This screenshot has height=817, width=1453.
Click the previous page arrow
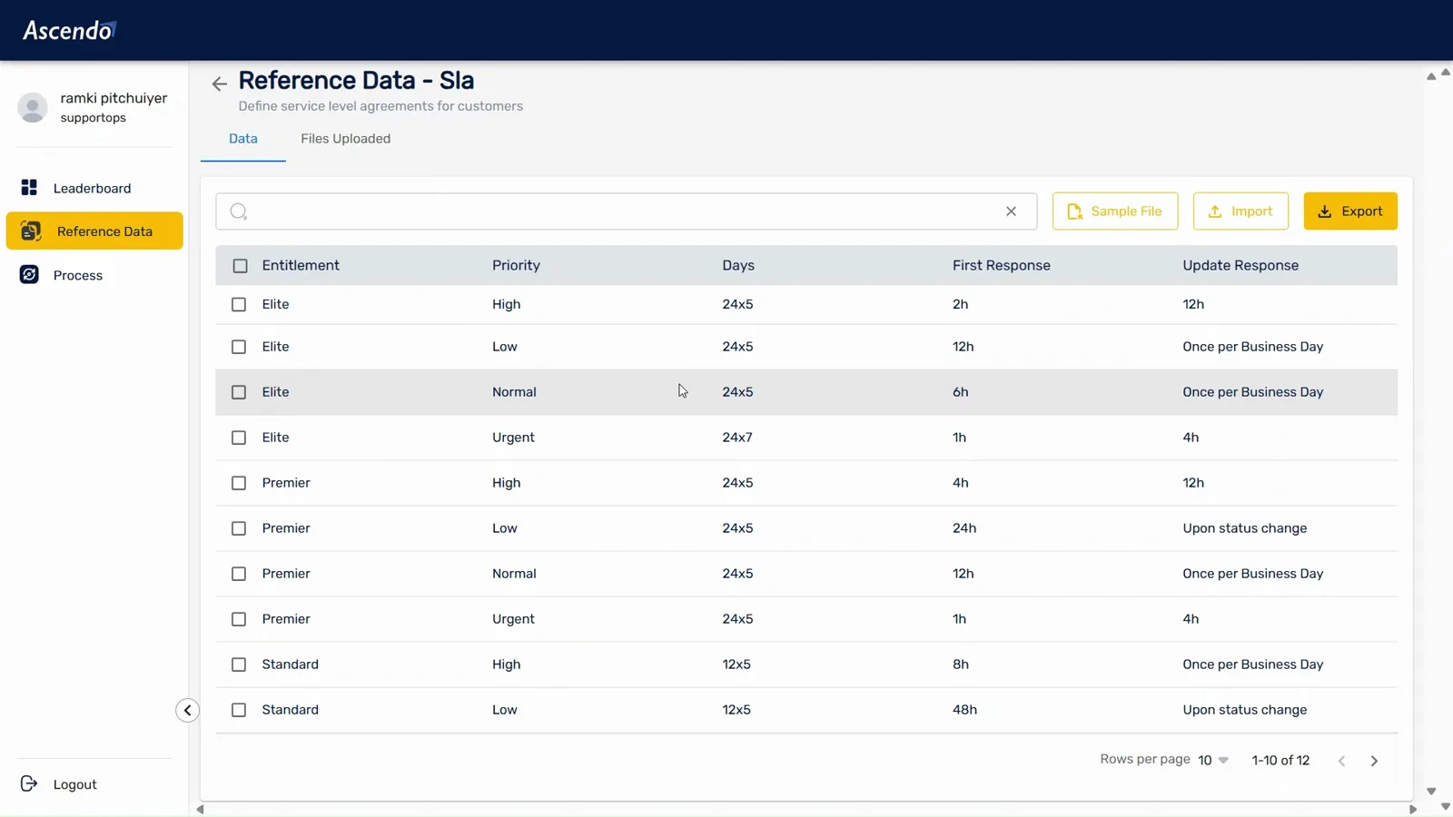click(x=1341, y=761)
